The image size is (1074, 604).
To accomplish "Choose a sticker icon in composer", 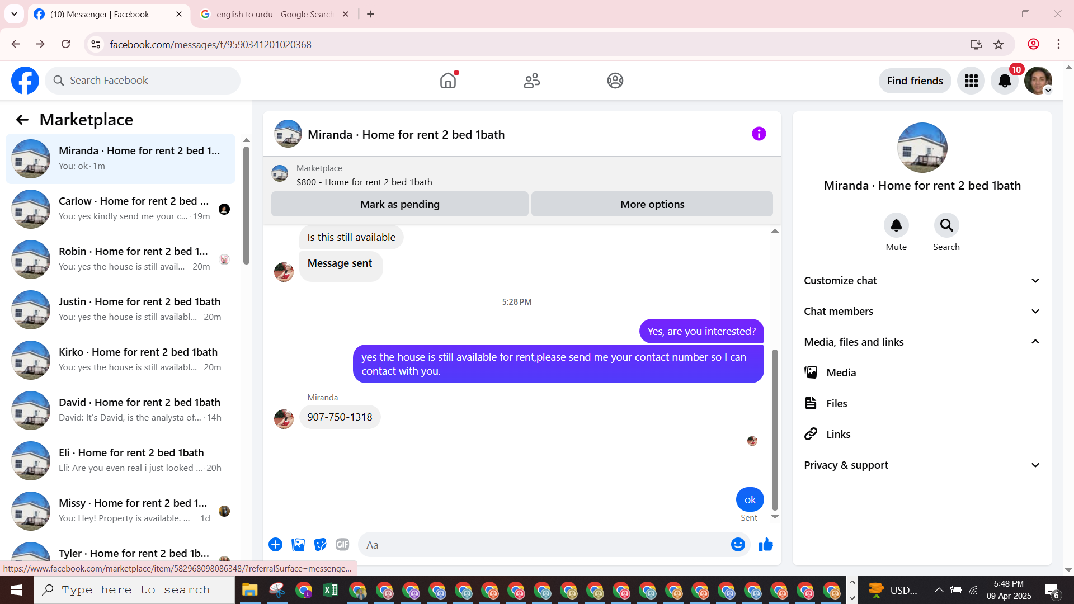I will [x=320, y=545].
